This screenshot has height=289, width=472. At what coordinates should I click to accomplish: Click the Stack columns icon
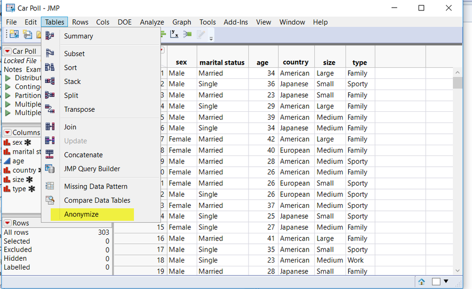(50, 81)
